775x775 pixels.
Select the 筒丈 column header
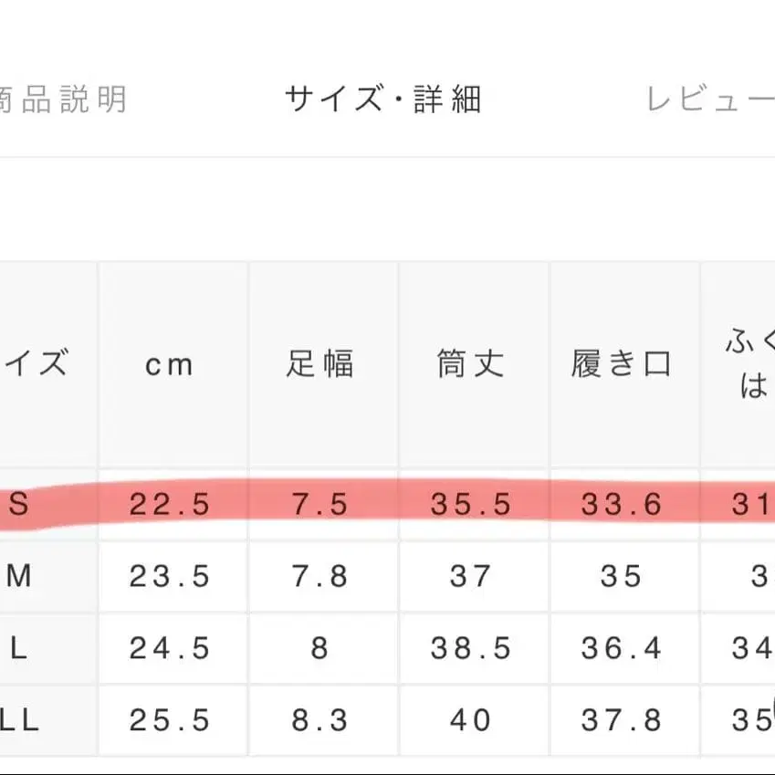pos(471,365)
